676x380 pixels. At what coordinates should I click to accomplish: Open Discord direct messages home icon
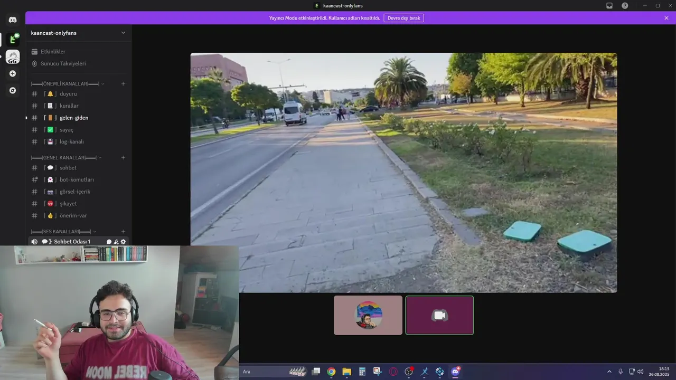click(x=13, y=20)
